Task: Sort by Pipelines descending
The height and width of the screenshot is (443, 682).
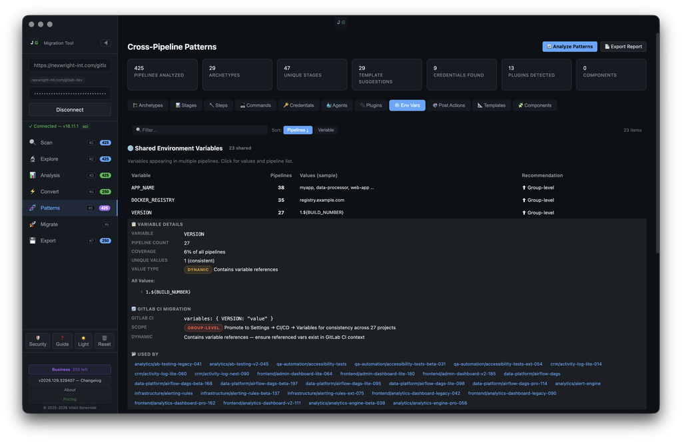Action: pyautogui.click(x=298, y=130)
